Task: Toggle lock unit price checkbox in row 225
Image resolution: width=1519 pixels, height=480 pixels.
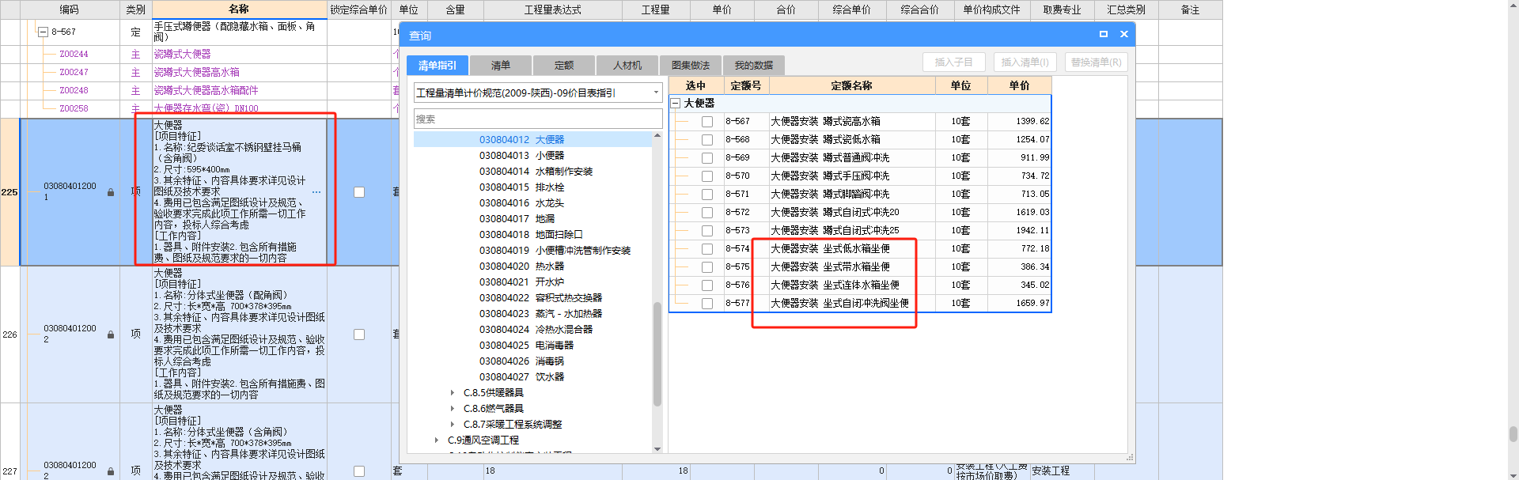Action: (359, 192)
